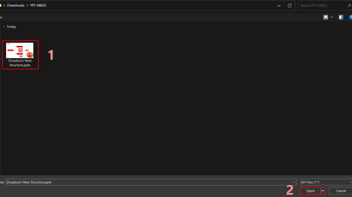Image resolution: width=352 pixels, height=197 pixels.
Task: Refresh the PPT-MBGS folder listing
Action: (289, 5)
